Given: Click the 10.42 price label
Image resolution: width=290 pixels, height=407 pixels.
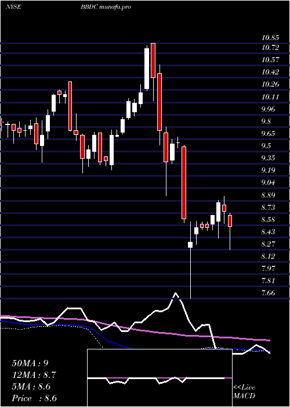Looking at the screenshot, I should click(270, 72).
